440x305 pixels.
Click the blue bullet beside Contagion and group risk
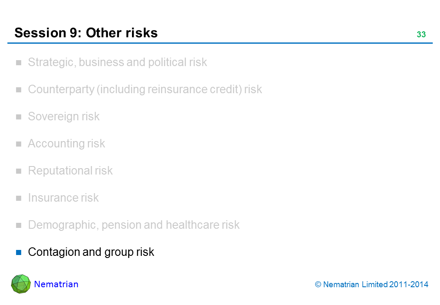(19, 252)
